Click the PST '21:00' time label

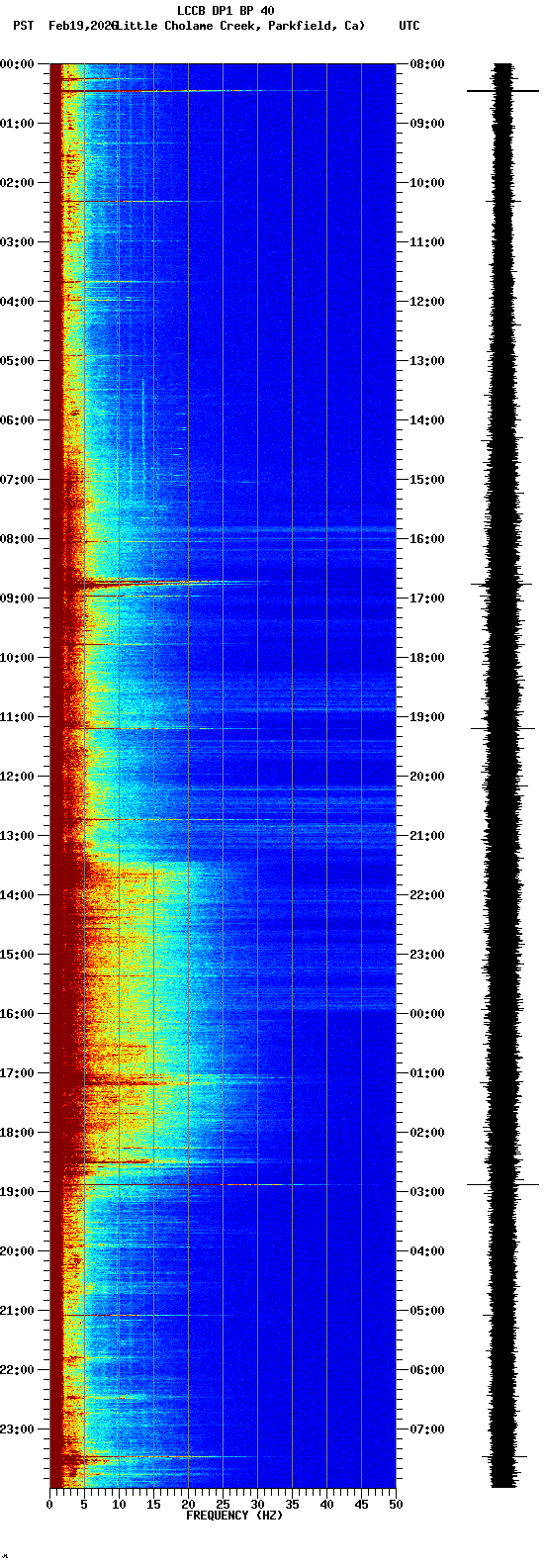click(x=17, y=1311)
